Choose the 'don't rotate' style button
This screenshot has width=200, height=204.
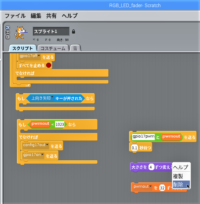pos(8,37)
